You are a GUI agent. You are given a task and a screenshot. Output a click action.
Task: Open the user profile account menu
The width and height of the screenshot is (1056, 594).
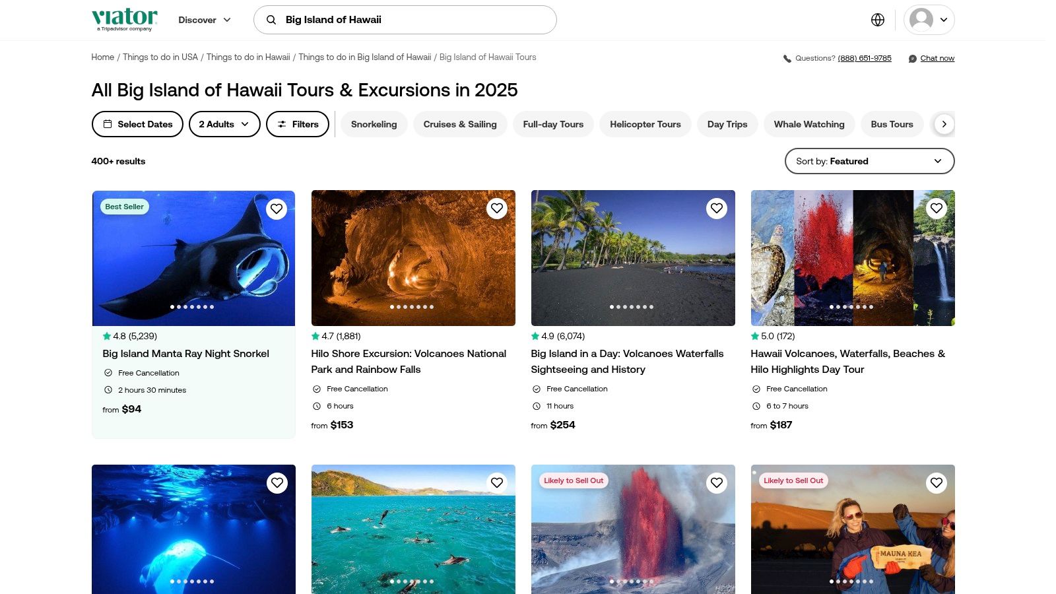click(x=929, y=20)
